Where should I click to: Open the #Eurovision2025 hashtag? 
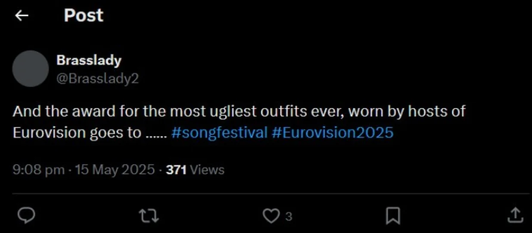(333, 132)
